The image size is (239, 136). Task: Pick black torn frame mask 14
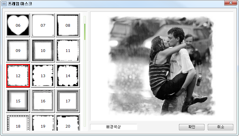68,76
